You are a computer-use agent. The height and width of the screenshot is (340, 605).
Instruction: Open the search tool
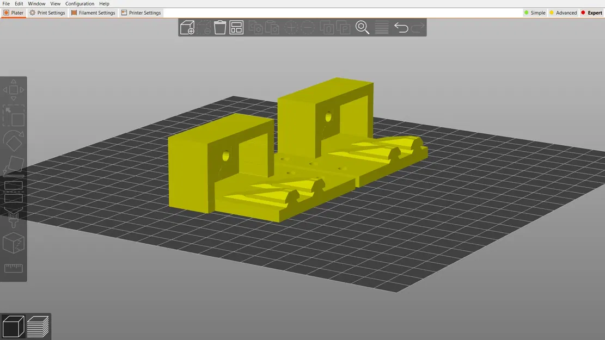tap(362, 27)
